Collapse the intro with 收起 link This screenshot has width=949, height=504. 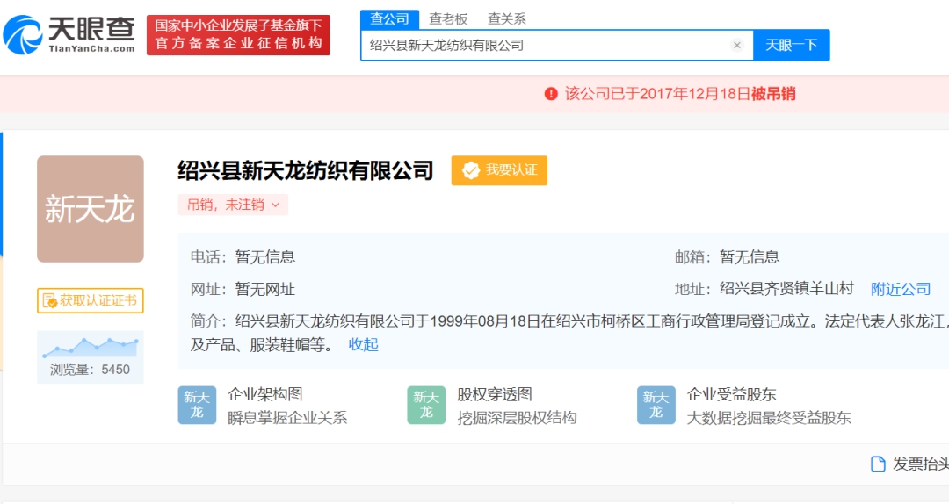(x=363, y=345)
